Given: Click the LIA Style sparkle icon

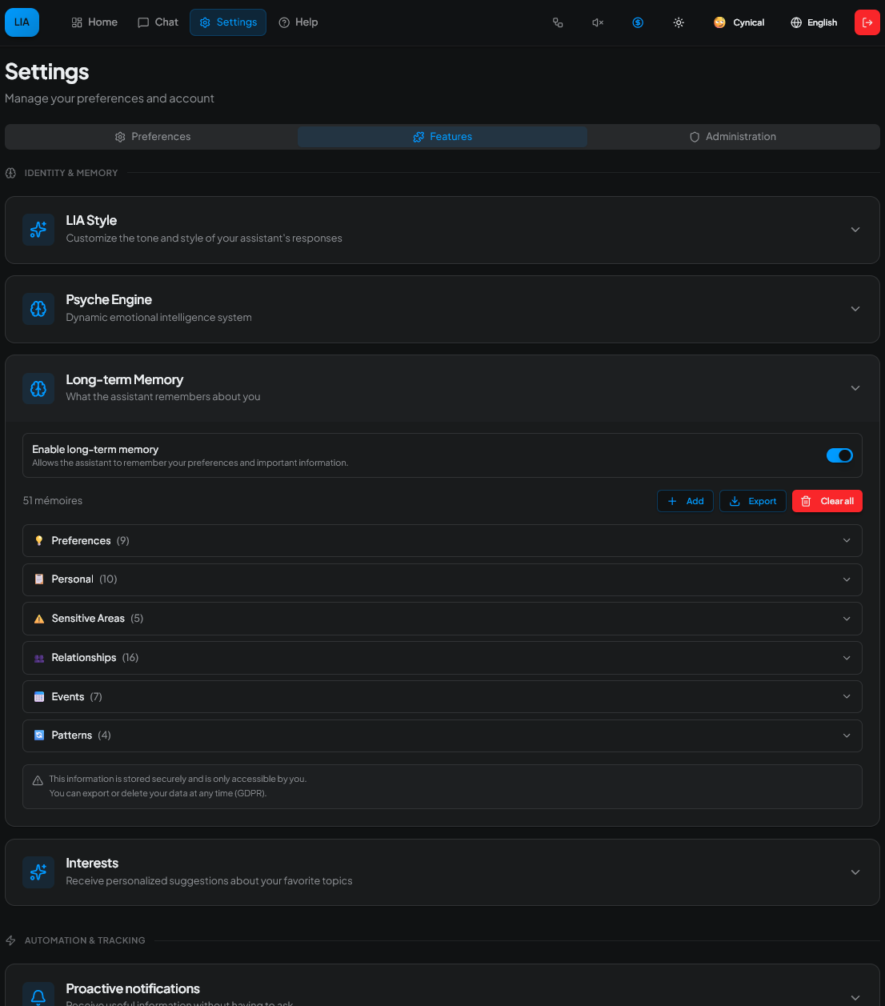Looking at the screenshot, I should pyautogui.click(x=38, y=230).
